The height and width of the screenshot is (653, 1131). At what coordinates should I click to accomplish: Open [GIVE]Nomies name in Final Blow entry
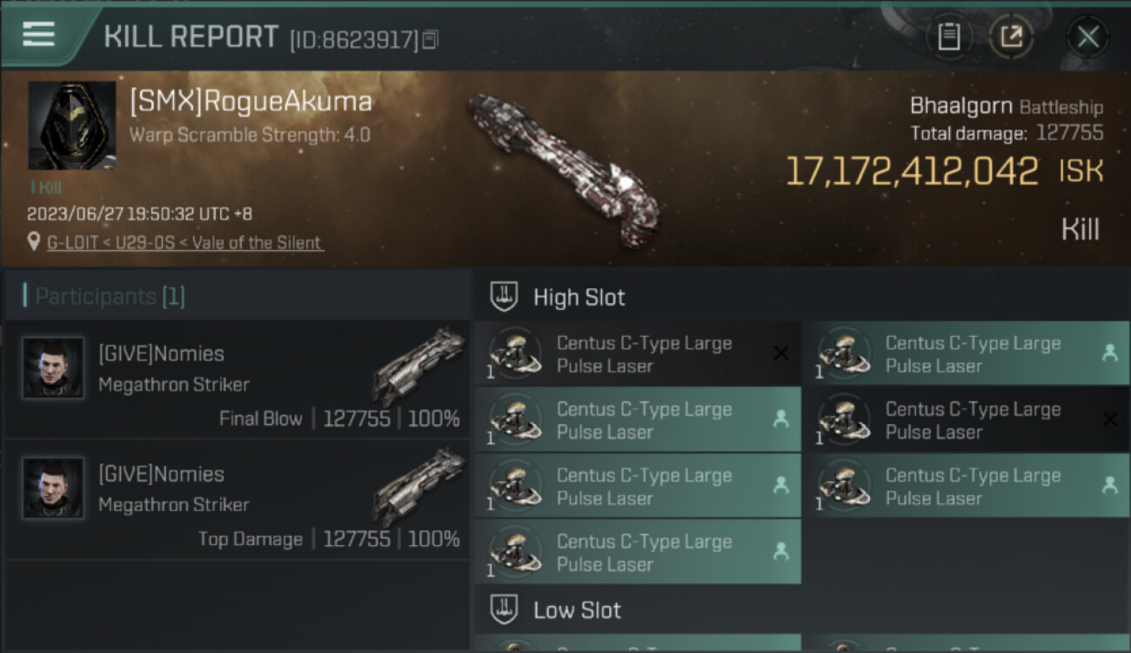pyautogui.click(x=161, y=353)
